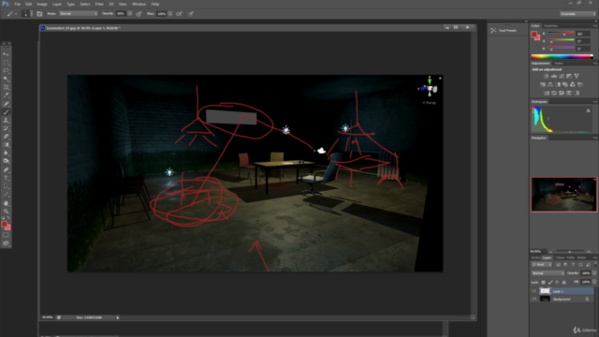Select the Lasso tool
The width and height of the screenshot is (599, 337).
tap(6, 71)
